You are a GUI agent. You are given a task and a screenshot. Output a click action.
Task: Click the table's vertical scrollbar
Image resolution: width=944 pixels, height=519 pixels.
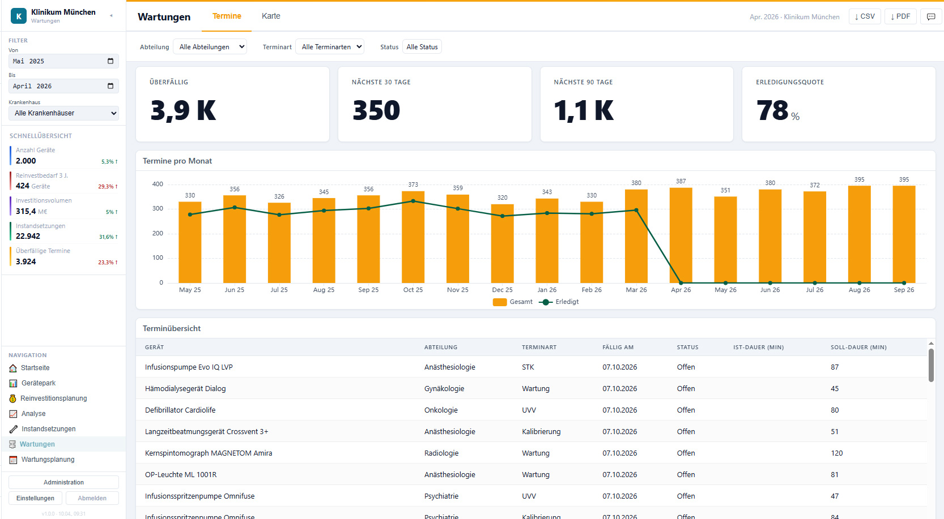pyautogui.click(x=931, y=365)
